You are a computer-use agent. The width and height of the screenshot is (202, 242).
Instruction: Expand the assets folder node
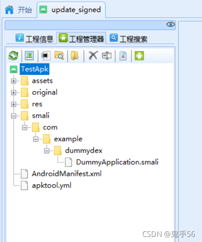[13, 81]
